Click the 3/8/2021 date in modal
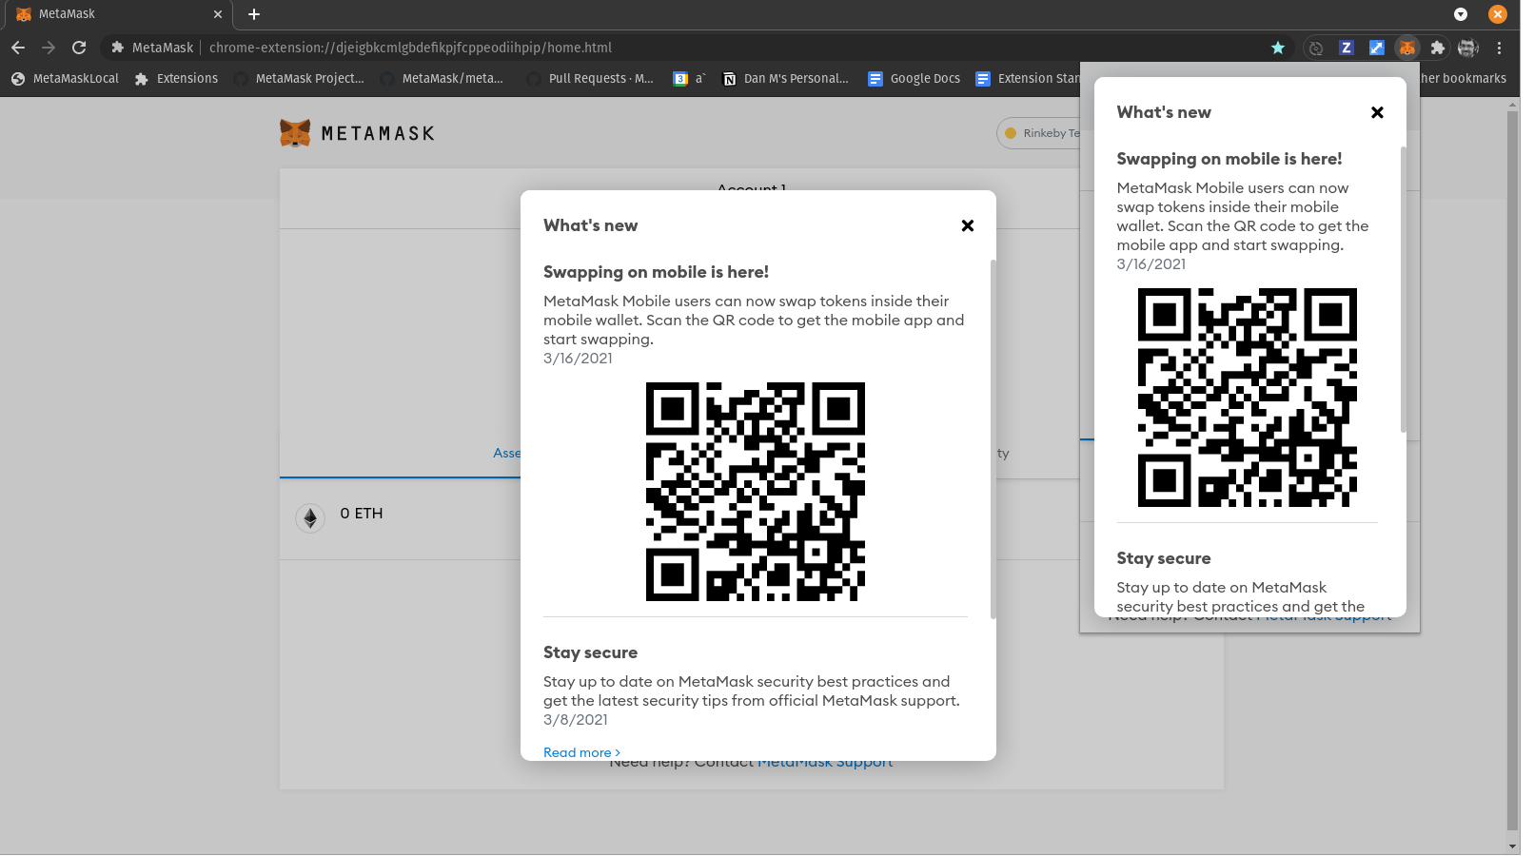Screen dimensions: 1534x856 [576, 720]
